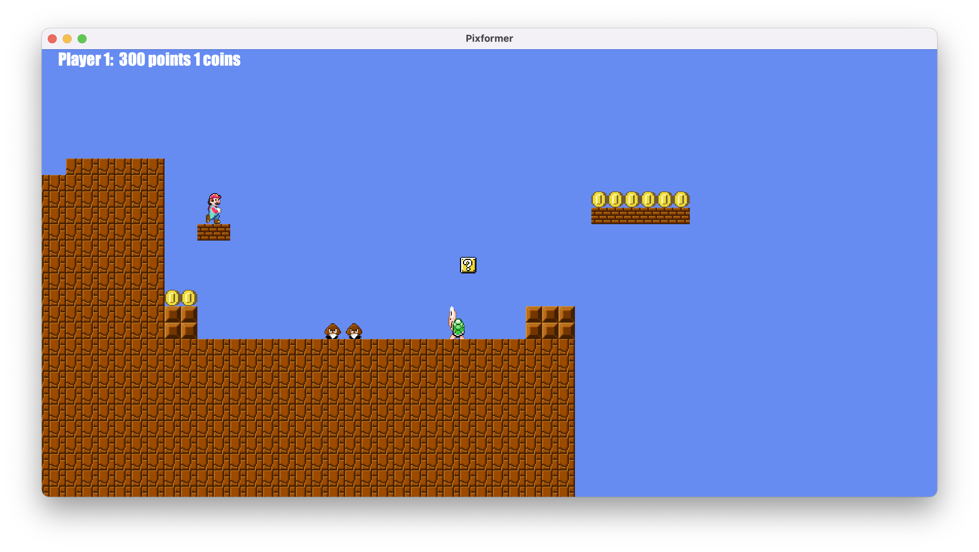Click the long floating brick platform under coins
Image resolution: width=979 pixels, height=552 pixels.
coord(640,216)
